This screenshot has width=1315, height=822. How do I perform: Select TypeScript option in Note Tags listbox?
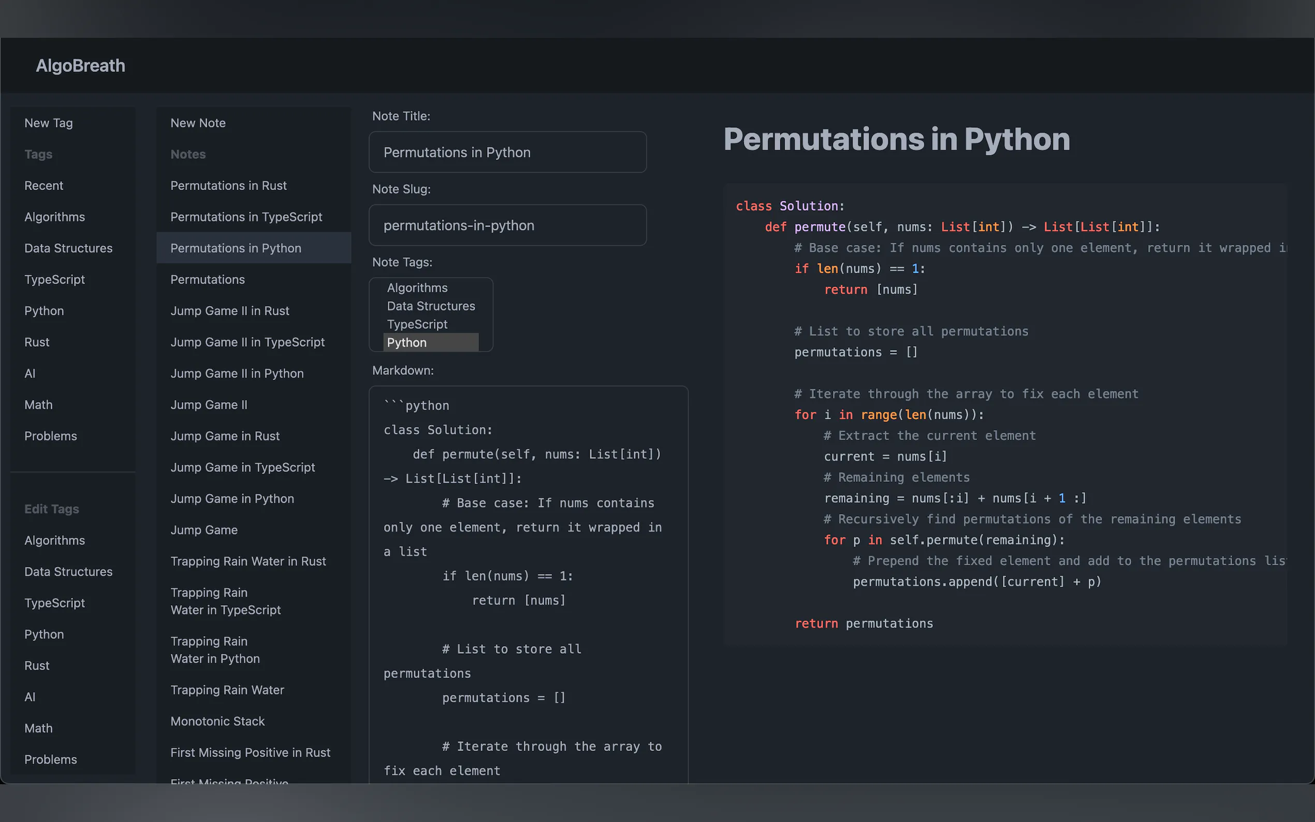[417, 324]
